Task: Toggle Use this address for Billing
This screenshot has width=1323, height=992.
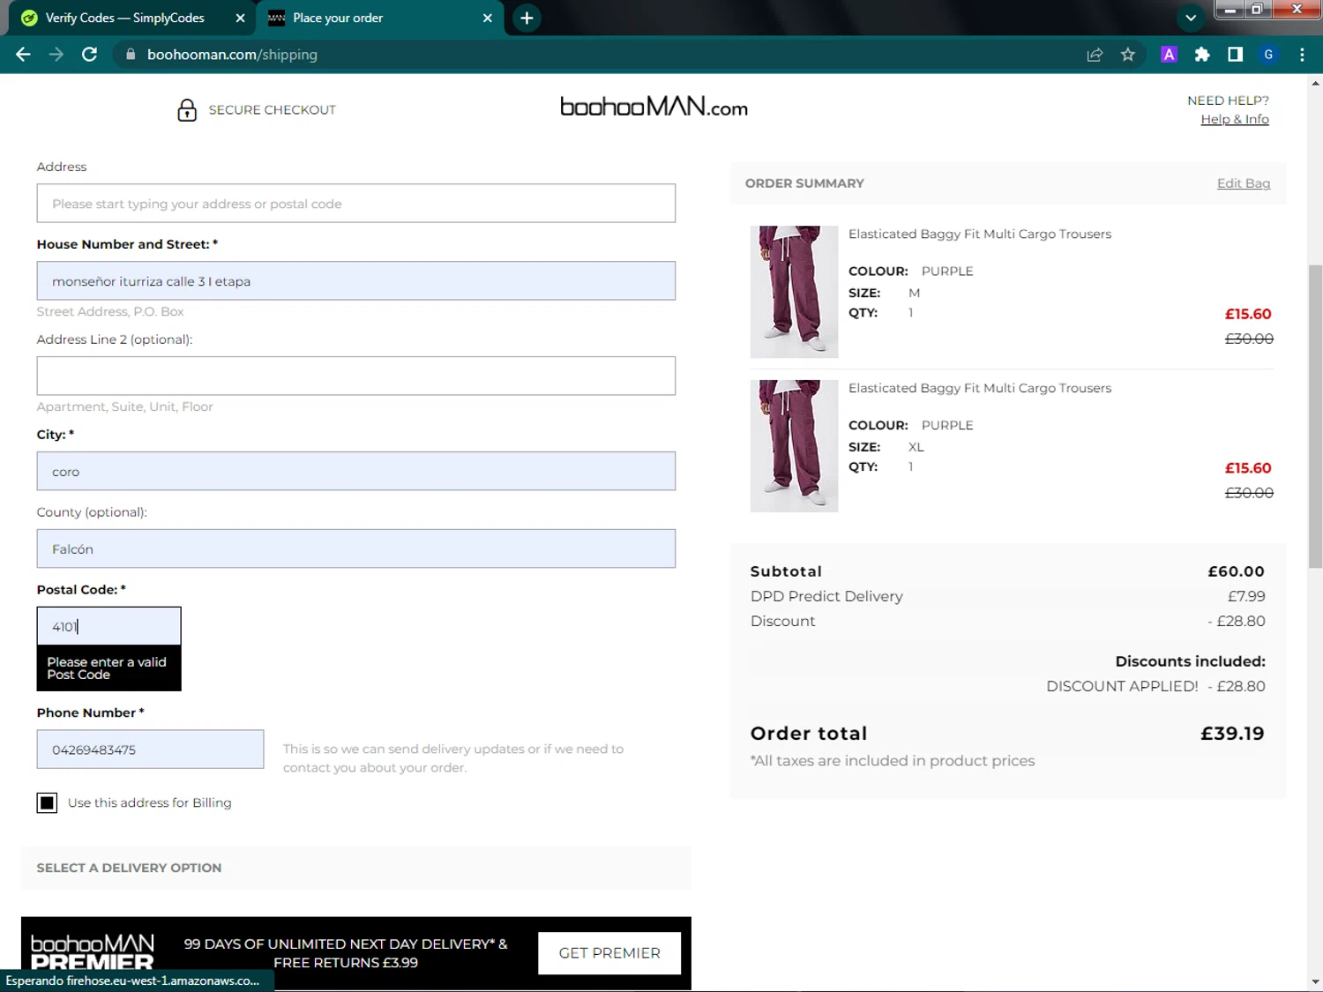Action: (x=47, y=802)
